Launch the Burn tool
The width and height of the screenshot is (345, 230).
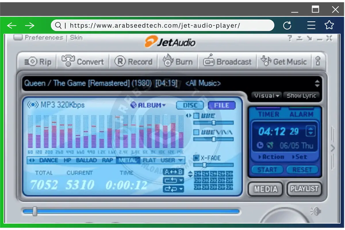pyautogui.click(x=178, y=61)
